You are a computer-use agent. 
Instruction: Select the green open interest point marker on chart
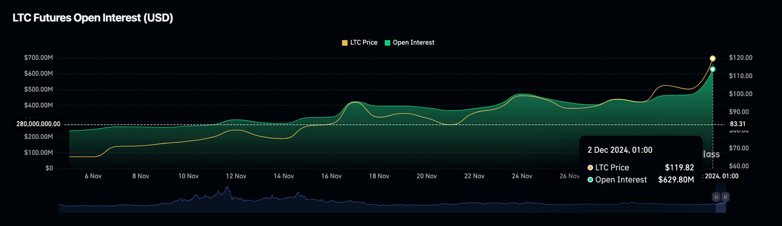click(713, 69)
